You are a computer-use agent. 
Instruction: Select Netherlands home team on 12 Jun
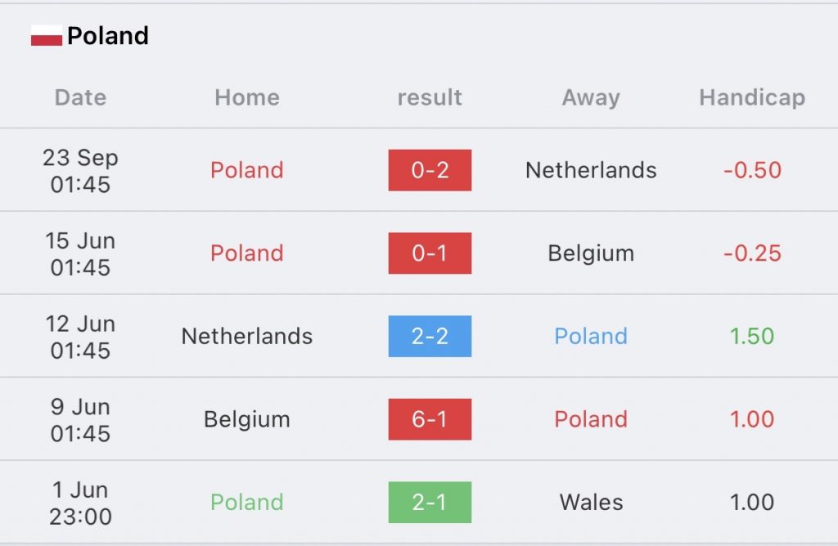247,336
